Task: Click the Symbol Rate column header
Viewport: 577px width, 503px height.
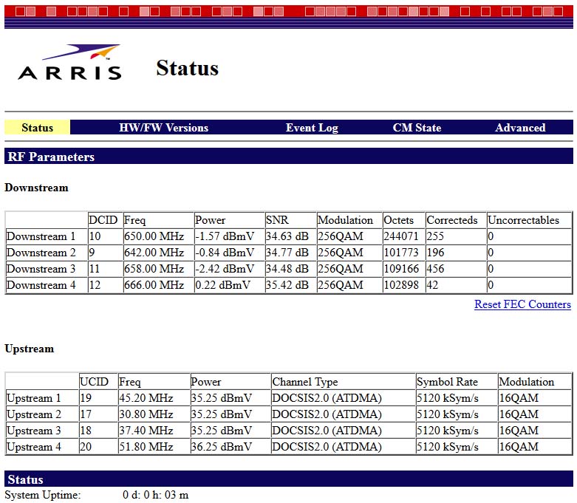Action: tap(447, 382)
